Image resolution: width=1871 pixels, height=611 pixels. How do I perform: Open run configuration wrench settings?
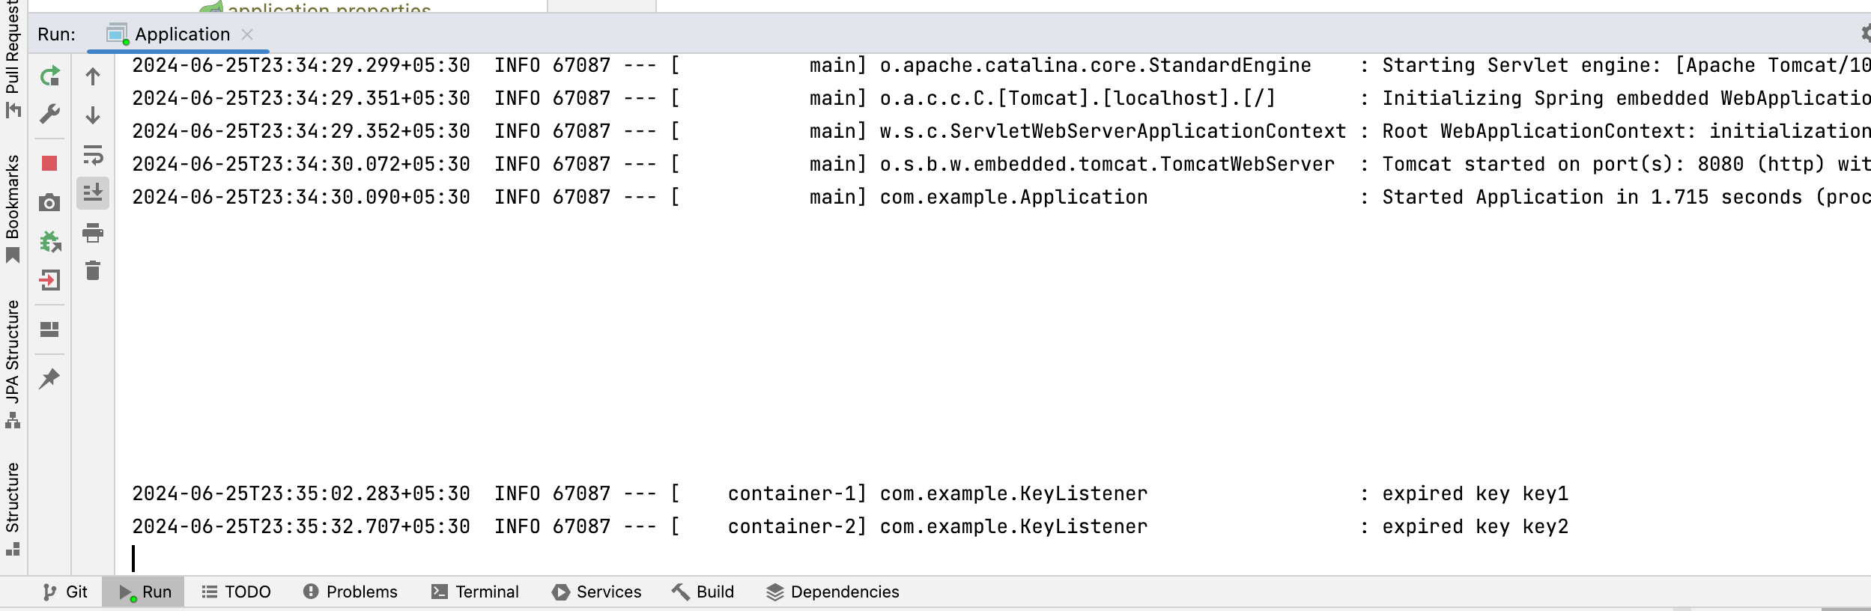tap(49, 115)
